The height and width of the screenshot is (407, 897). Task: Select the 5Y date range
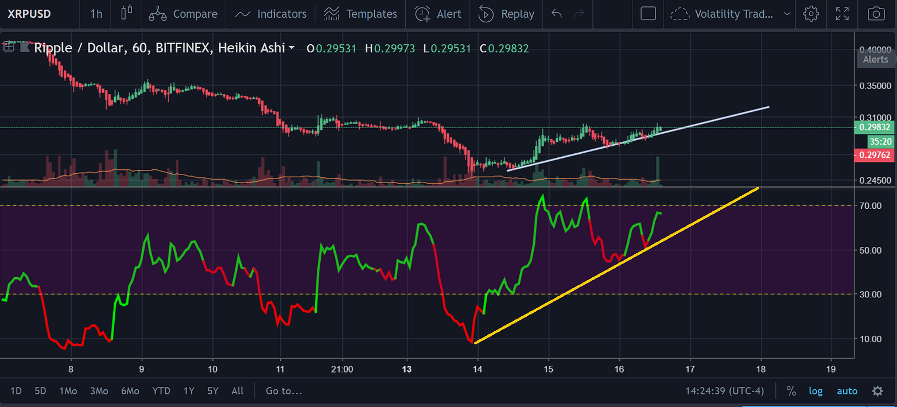213,391
